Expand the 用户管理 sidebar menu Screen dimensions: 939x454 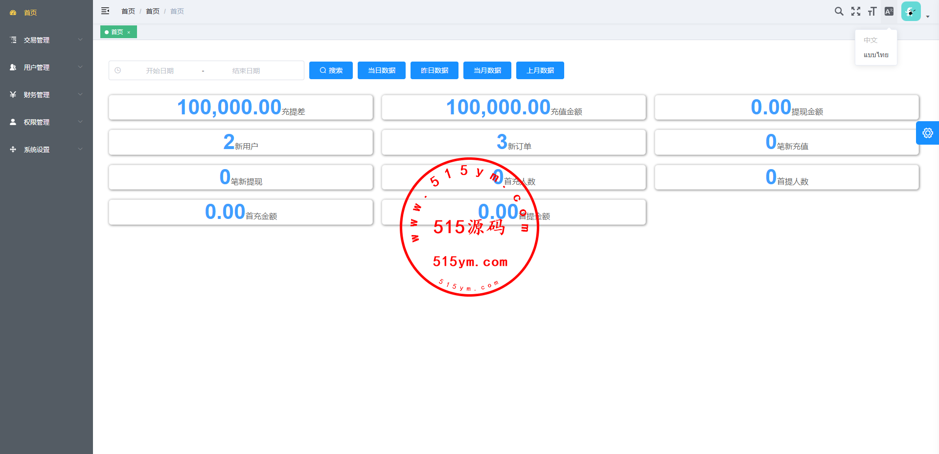click(x=46, y=67)
